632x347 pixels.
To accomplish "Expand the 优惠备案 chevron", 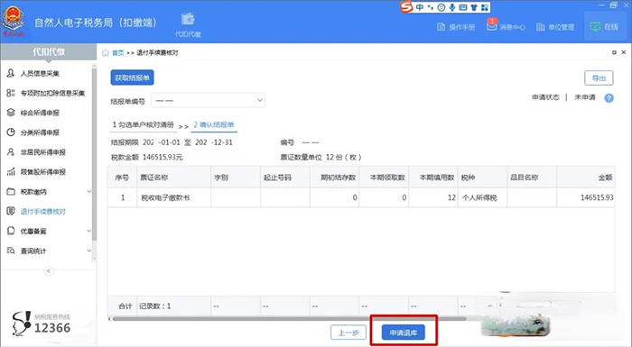I will (x=89, y=231).
